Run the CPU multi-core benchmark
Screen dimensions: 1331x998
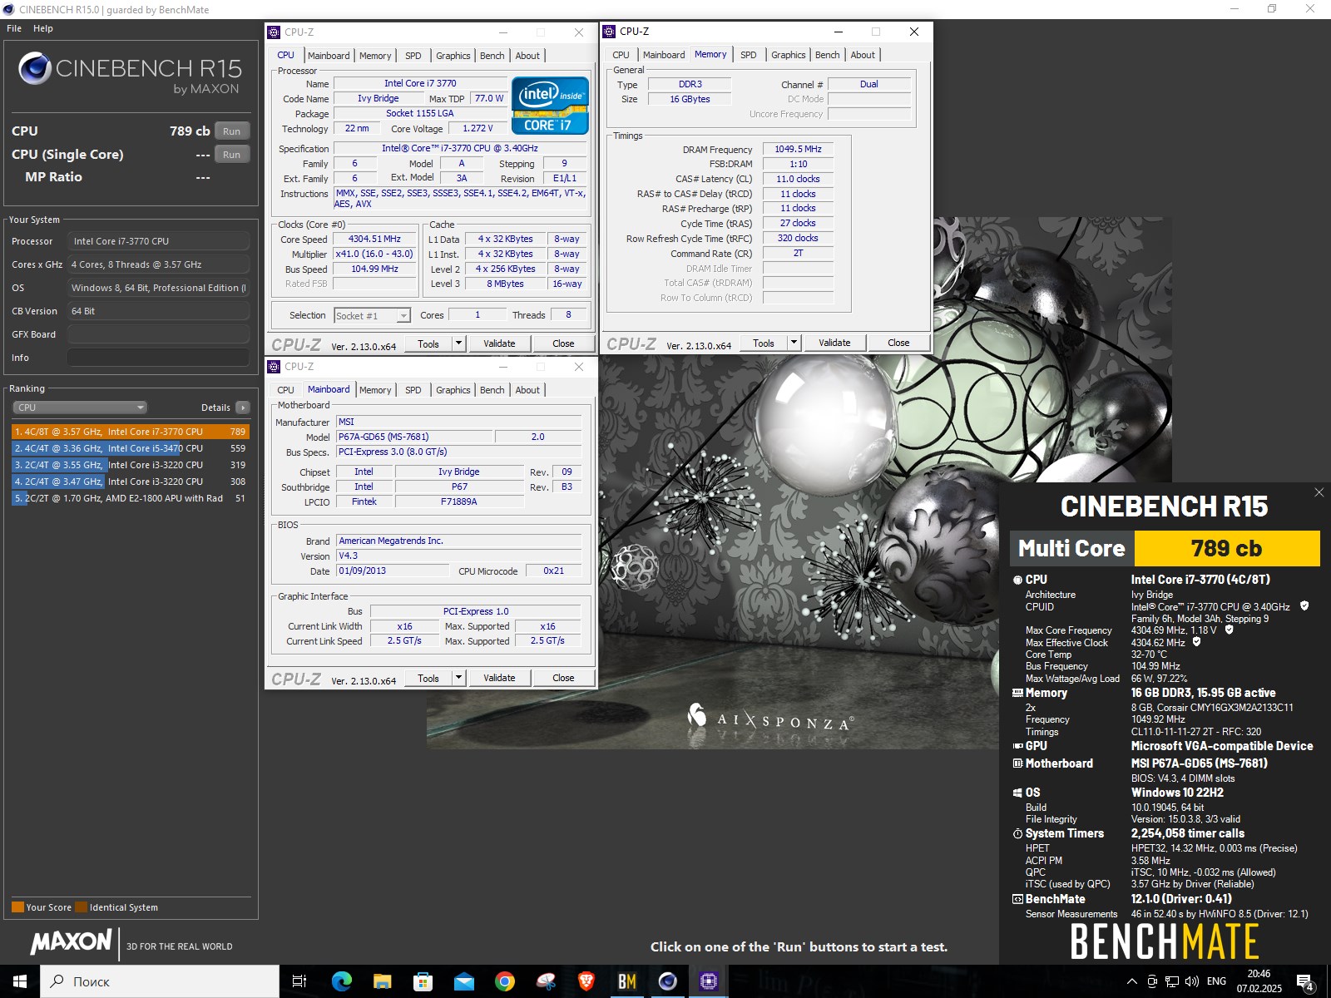point(232,131)
